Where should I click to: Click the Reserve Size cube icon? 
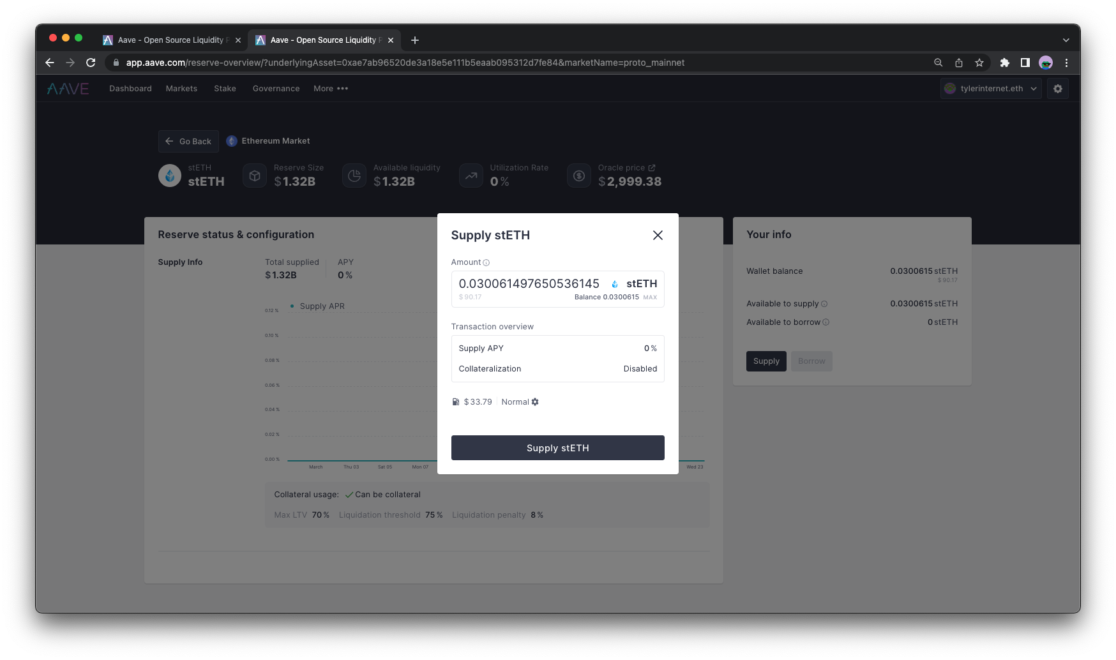pyautogui.click(x=255, y=175)
